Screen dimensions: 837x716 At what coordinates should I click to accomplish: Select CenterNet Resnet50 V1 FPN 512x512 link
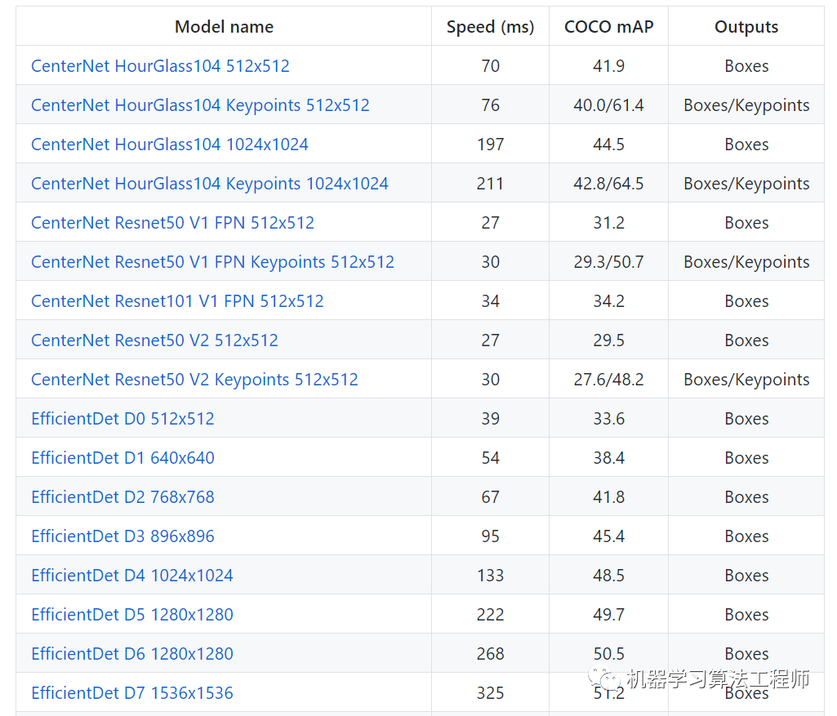point(172,223)
